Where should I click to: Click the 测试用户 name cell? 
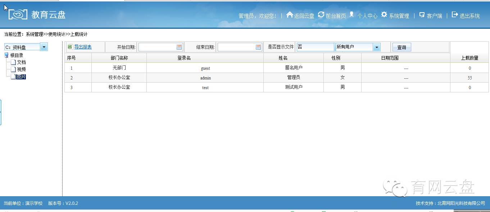click(x=294, y=87)
